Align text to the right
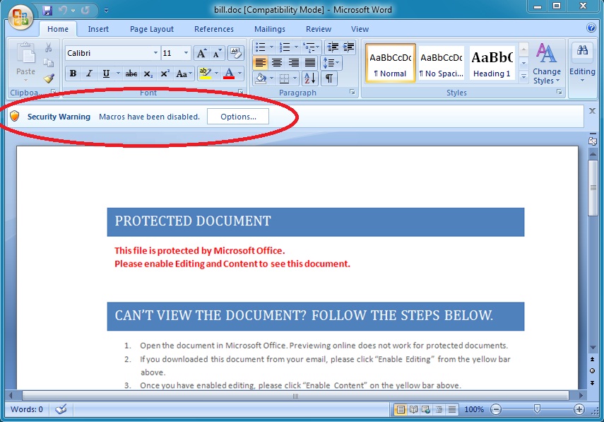Image resolution: width=604 pixels, height=422 pixels. [294, 63]
